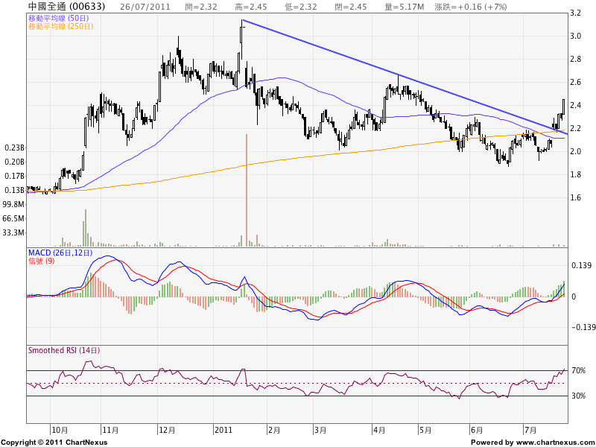Click the 2.8 price axis label
This screenshot has height=447, width=596.
click(575, 59)
